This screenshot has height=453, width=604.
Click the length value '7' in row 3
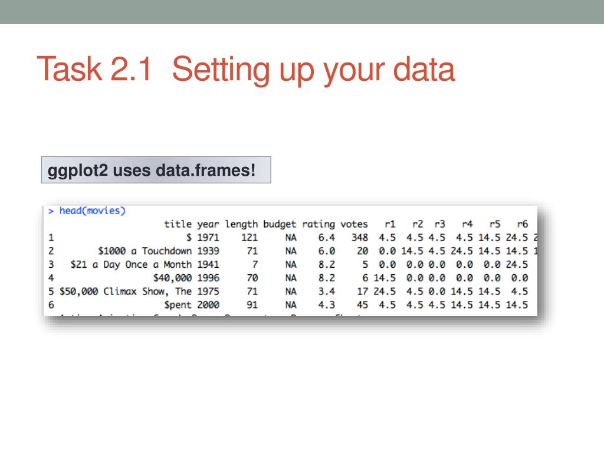(x=255, y=265)
